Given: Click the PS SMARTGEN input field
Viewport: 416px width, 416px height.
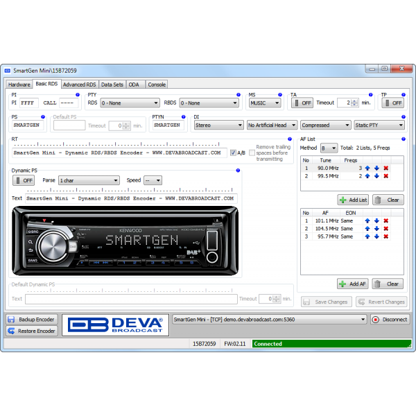Looking at the screenshot, I should [28, 125].
